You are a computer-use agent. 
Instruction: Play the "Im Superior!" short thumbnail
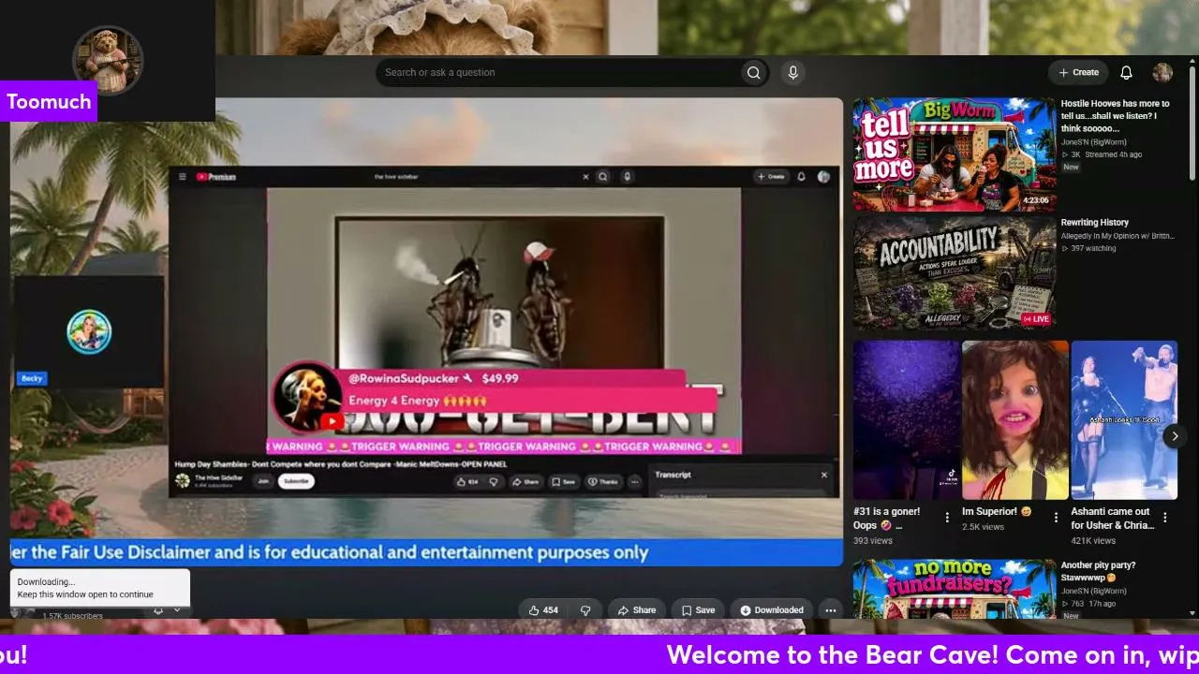tap(1015, 419)
